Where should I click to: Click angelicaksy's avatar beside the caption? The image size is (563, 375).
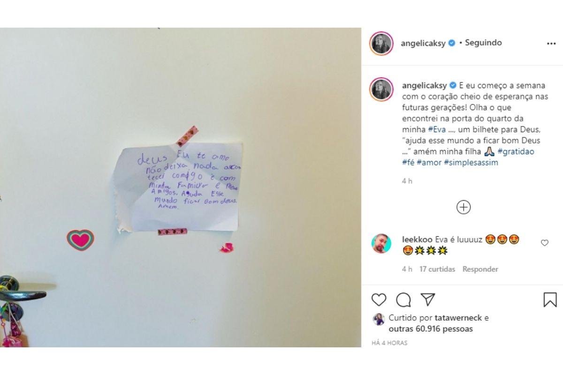pyautogui.click(x=381, y=89)
